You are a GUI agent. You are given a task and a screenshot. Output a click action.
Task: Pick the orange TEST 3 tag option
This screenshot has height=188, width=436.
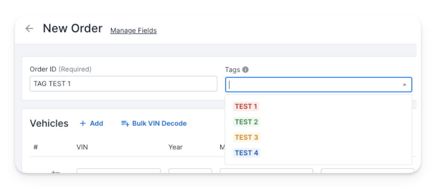[x=246, y=137]
